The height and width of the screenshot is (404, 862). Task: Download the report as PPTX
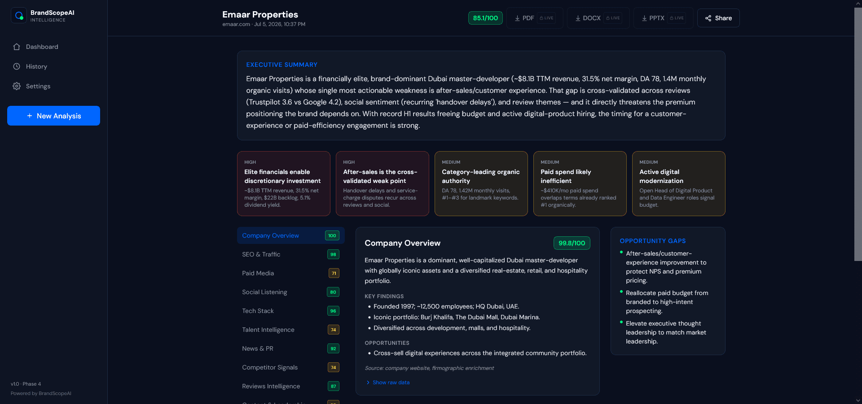663,18
